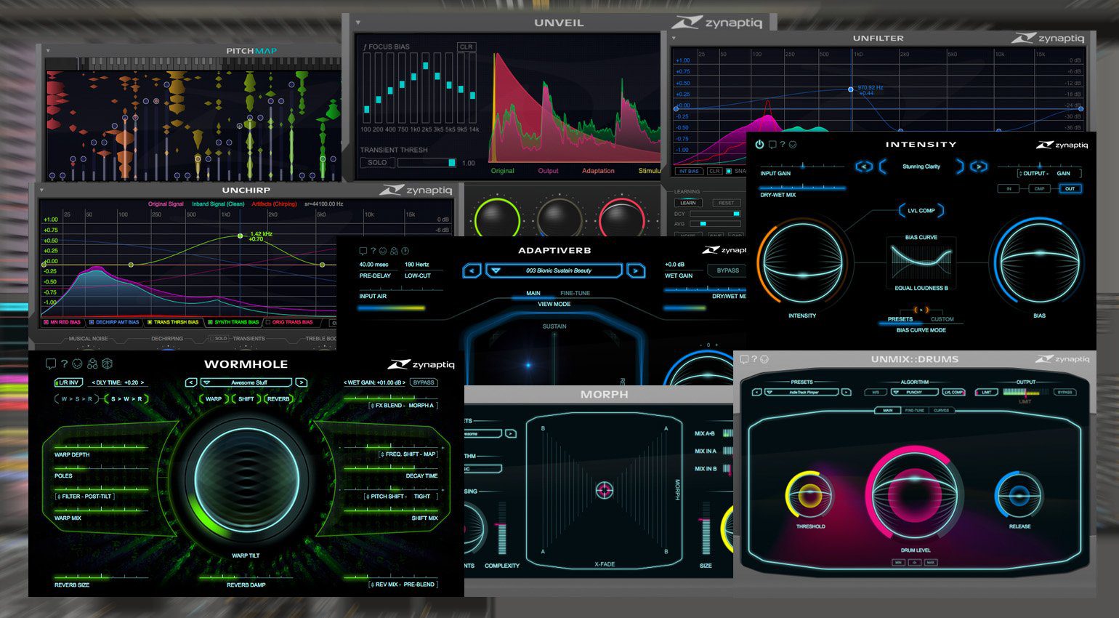Screen dimensions: 1119x618
Task: Select the IN monitor button in Intensity
Action: pos(1009,188)
